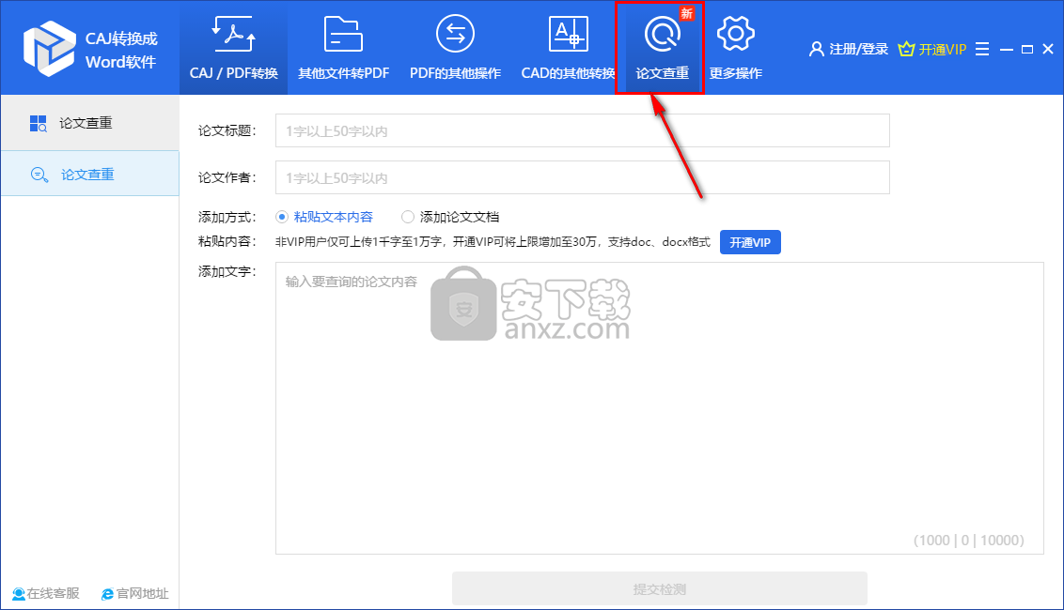Click the CAJ转换成Word app logo
Screen dimensions: 1064x610
pyautogui.click(x=50, y=48)
